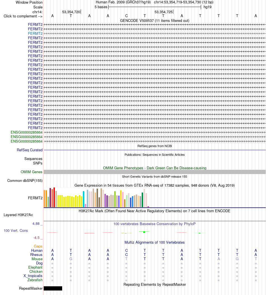Click the -4.5 PhyloP lower scale value
Image resolution: width=266 pixels, height=295 pixels.
coord(36,238)
